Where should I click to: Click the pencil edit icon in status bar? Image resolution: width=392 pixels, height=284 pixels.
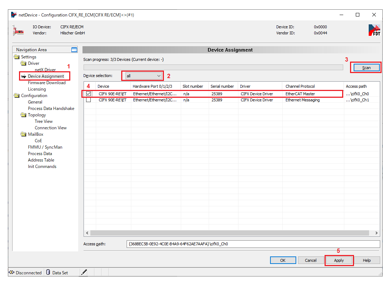pos(84,273)
